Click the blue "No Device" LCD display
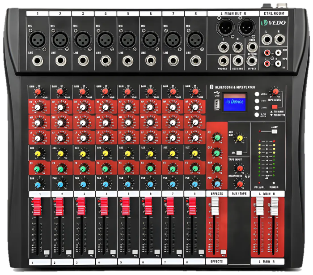This screenshot has height=275, width=313. click(x=234, y=102)
